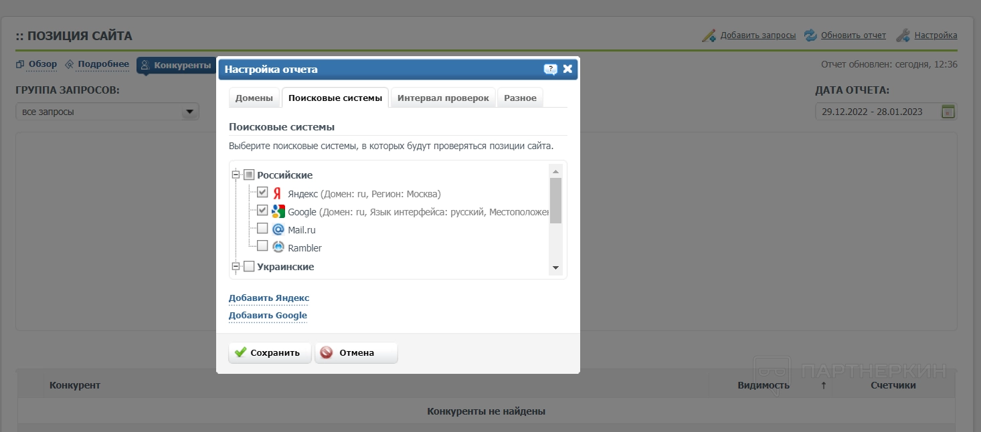Click the Счетчики column header
Screen dimensions: 981x432
tap(893, 385)
